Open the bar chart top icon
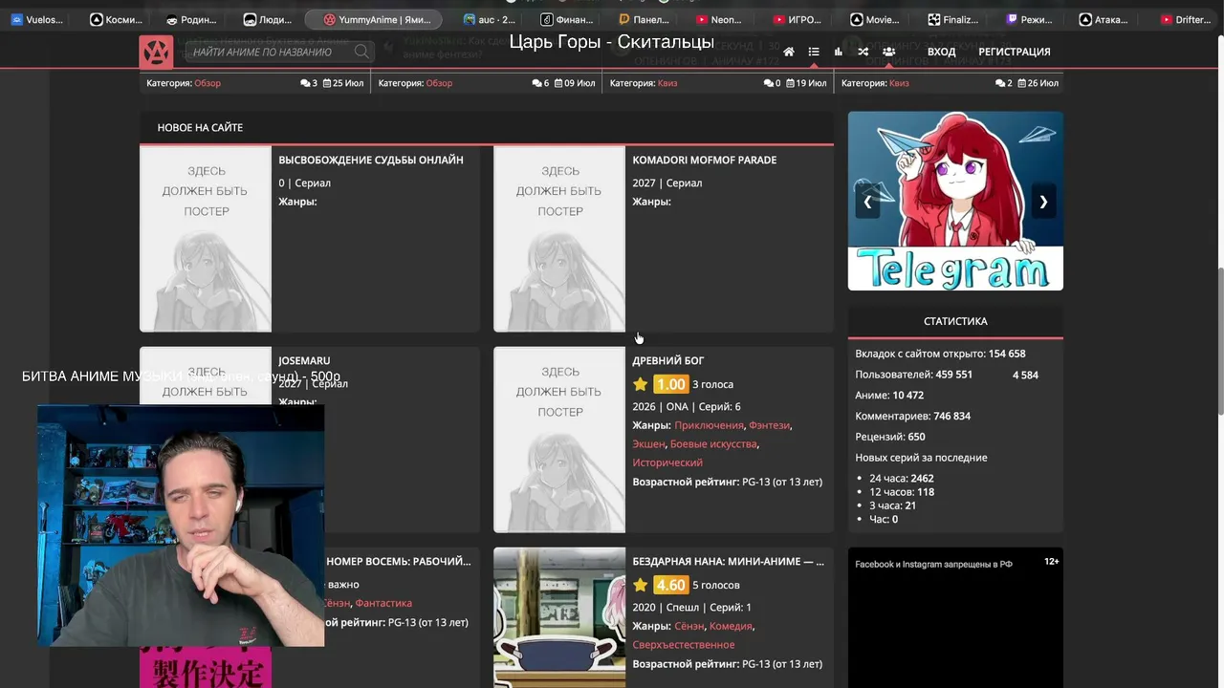Screen dimensions: 1224x688 coord(839,52)
